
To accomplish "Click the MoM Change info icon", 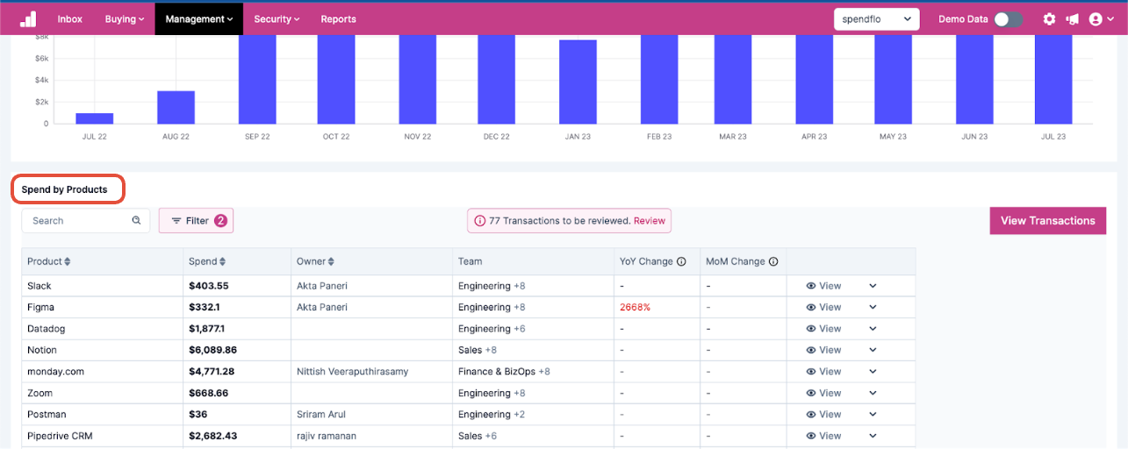I will pyautogui.click(x=773, y=261).
